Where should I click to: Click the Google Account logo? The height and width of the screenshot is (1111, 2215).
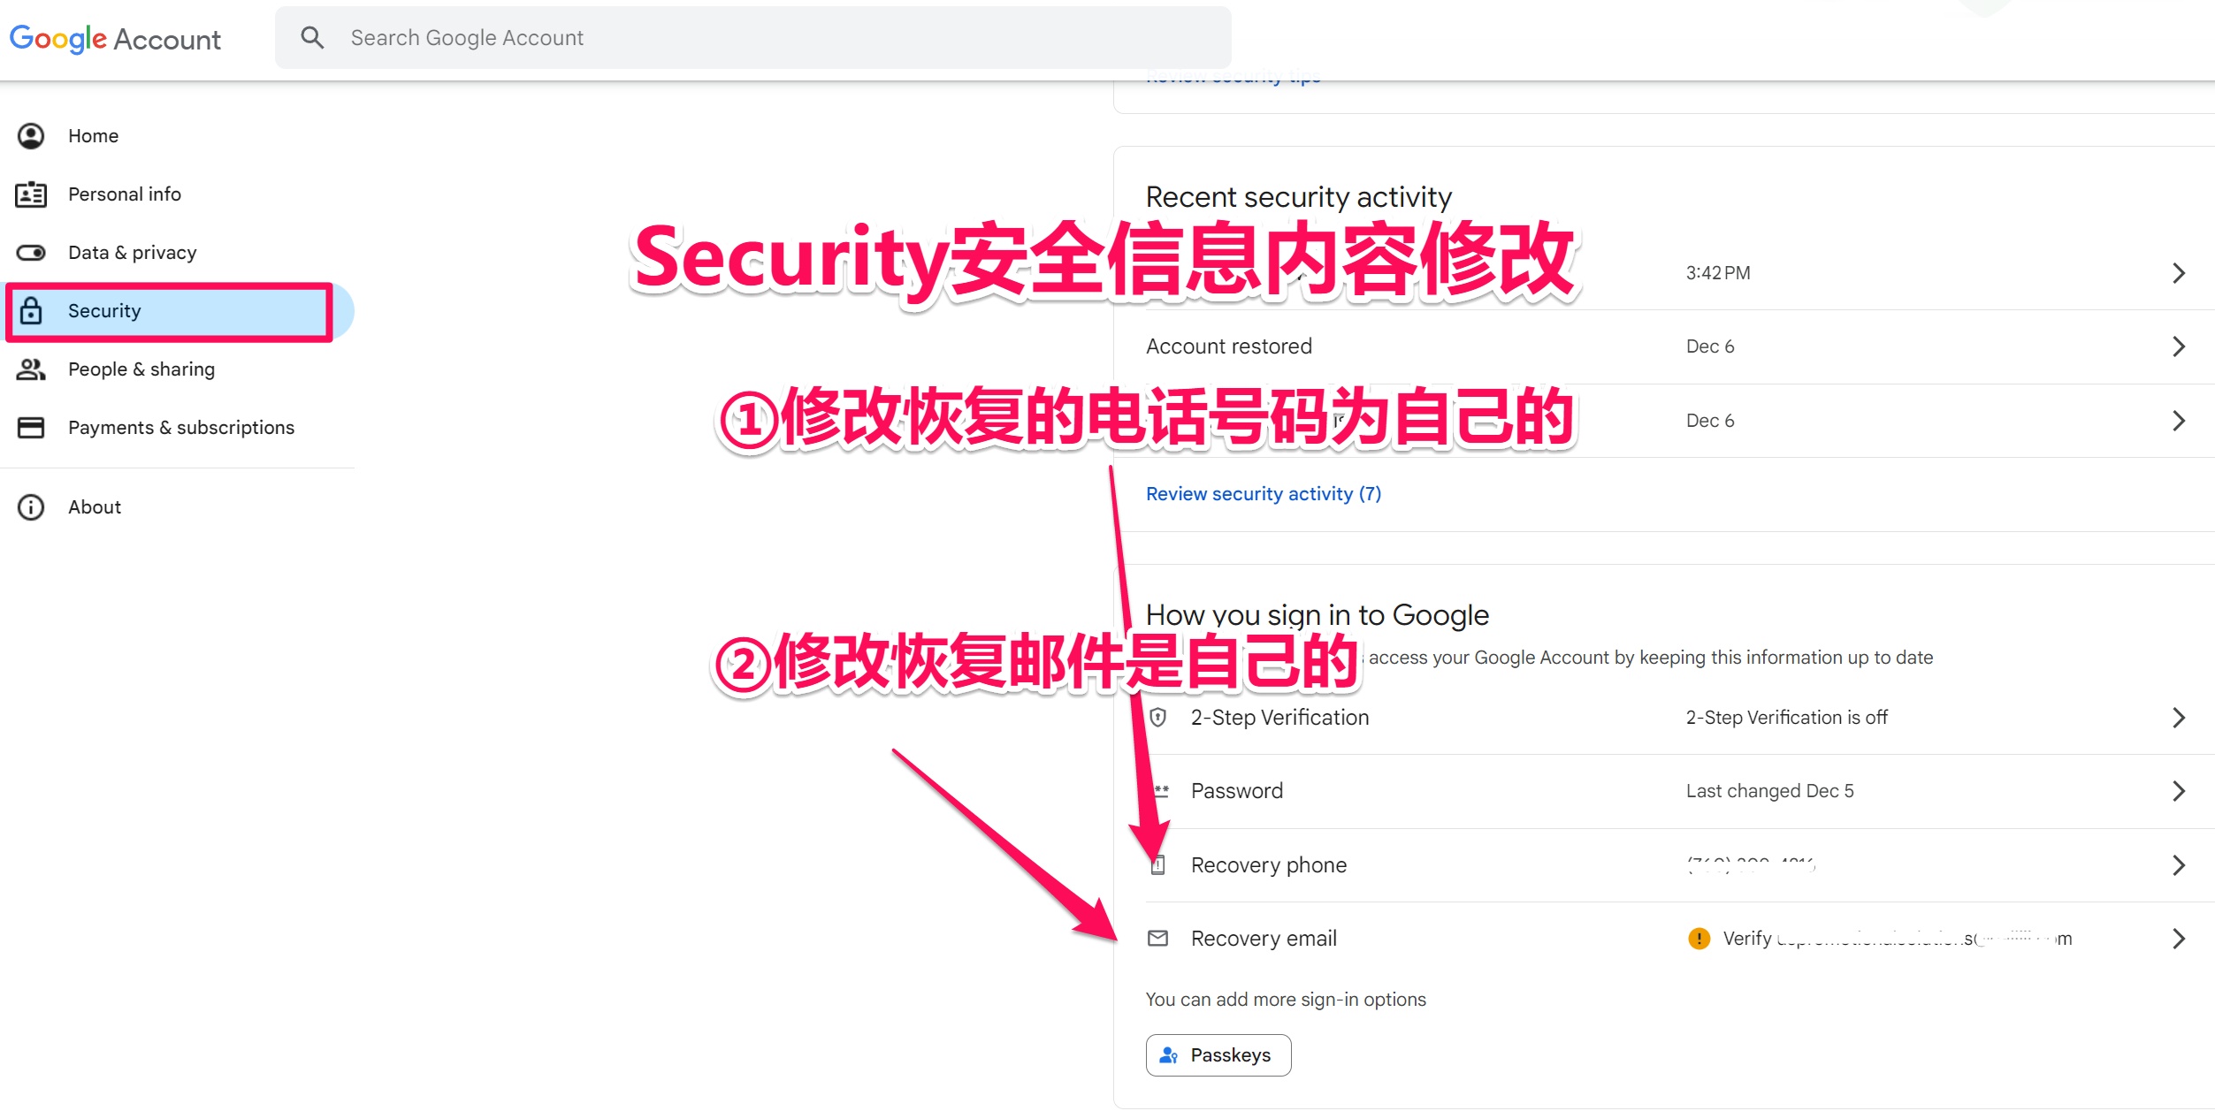pos(115,39)
